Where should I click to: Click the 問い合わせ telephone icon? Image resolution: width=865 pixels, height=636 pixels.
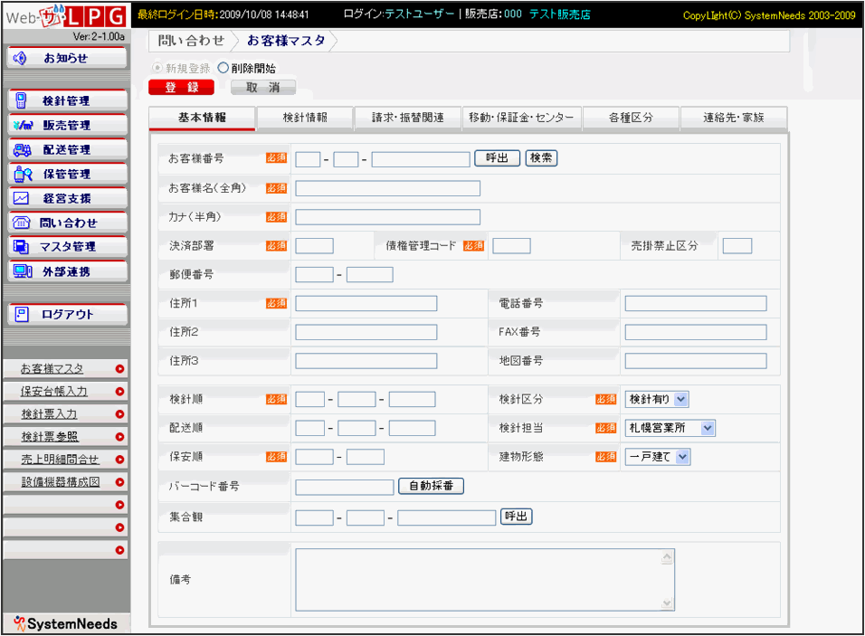pos(21,223)
